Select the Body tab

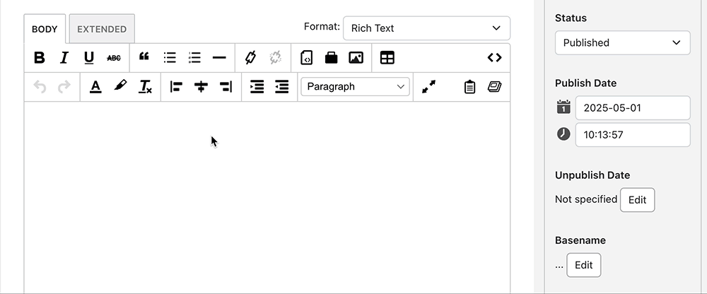[45, 29]
